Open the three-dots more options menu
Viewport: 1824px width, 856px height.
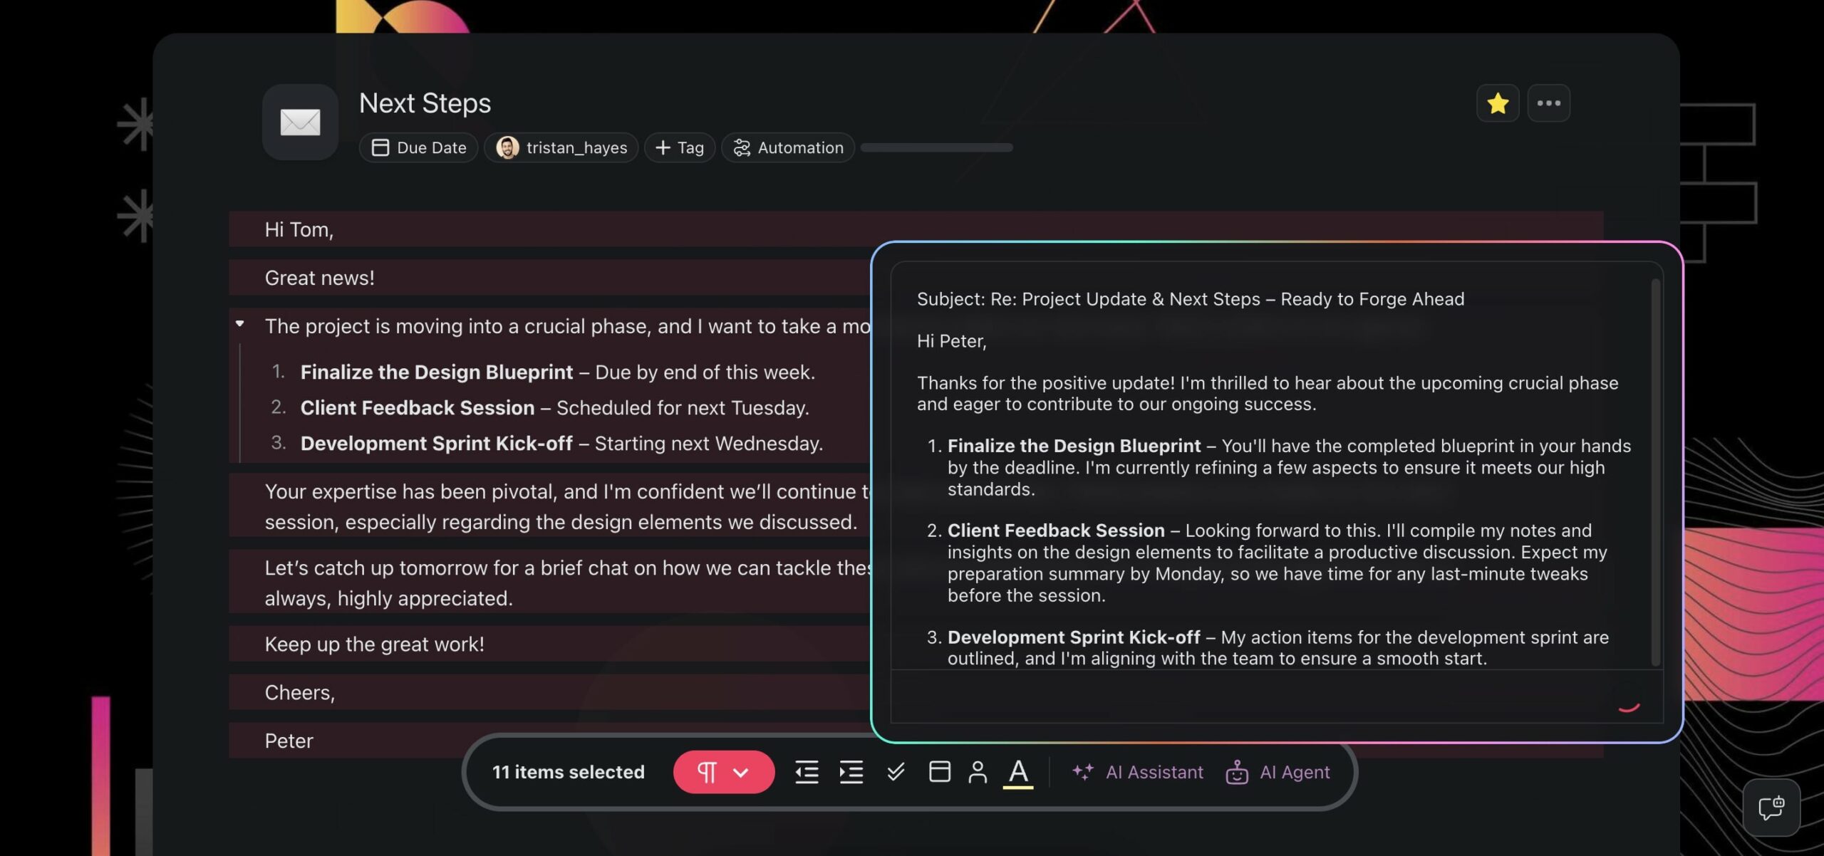coord(1548,104)
